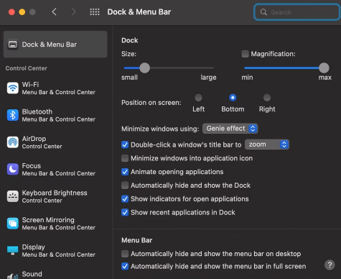Select Right dock position
Image resolution: width=341 pixels, height=279 pixels.
267,98
